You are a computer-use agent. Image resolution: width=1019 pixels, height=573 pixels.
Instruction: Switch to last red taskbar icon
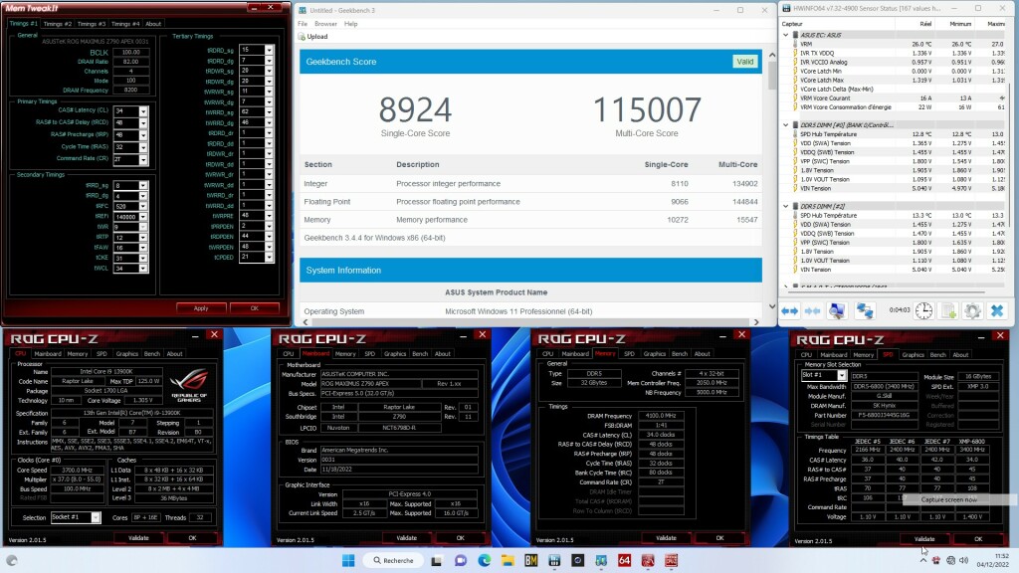click(x=672, y=560)
